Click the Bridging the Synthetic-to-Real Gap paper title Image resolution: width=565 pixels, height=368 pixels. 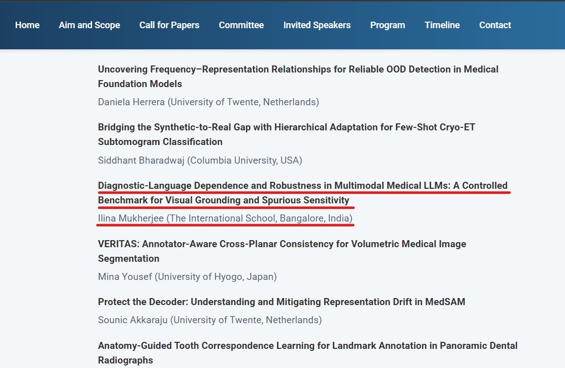(287, 134)
